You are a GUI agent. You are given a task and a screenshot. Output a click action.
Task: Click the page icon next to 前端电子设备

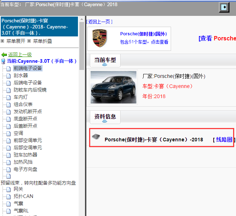[9, 69]
